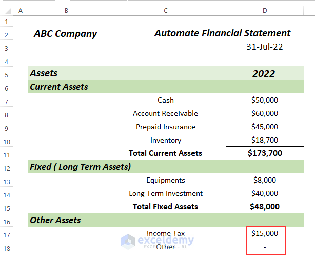The image size is (315, 258).
Task: Select the Total Fixed Assets $48,000 cell
Action: pyautogui.click(x=265, y=207)
